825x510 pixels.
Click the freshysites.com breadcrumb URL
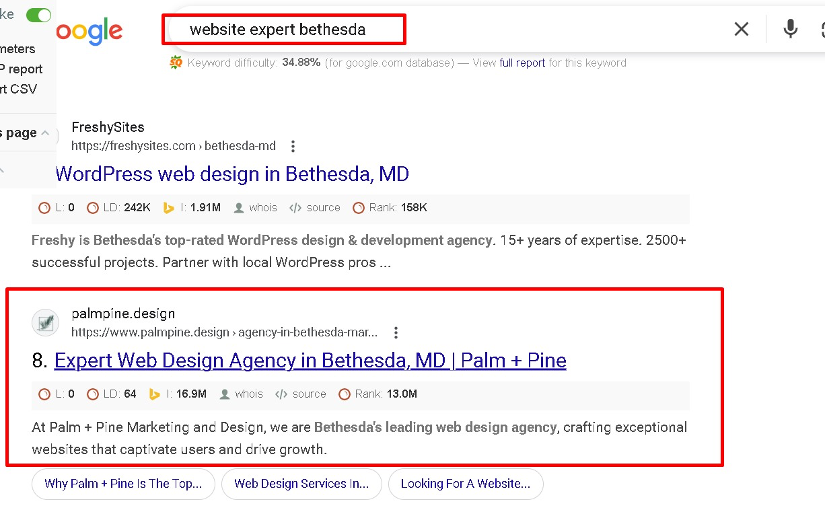[x=174, y=146]
